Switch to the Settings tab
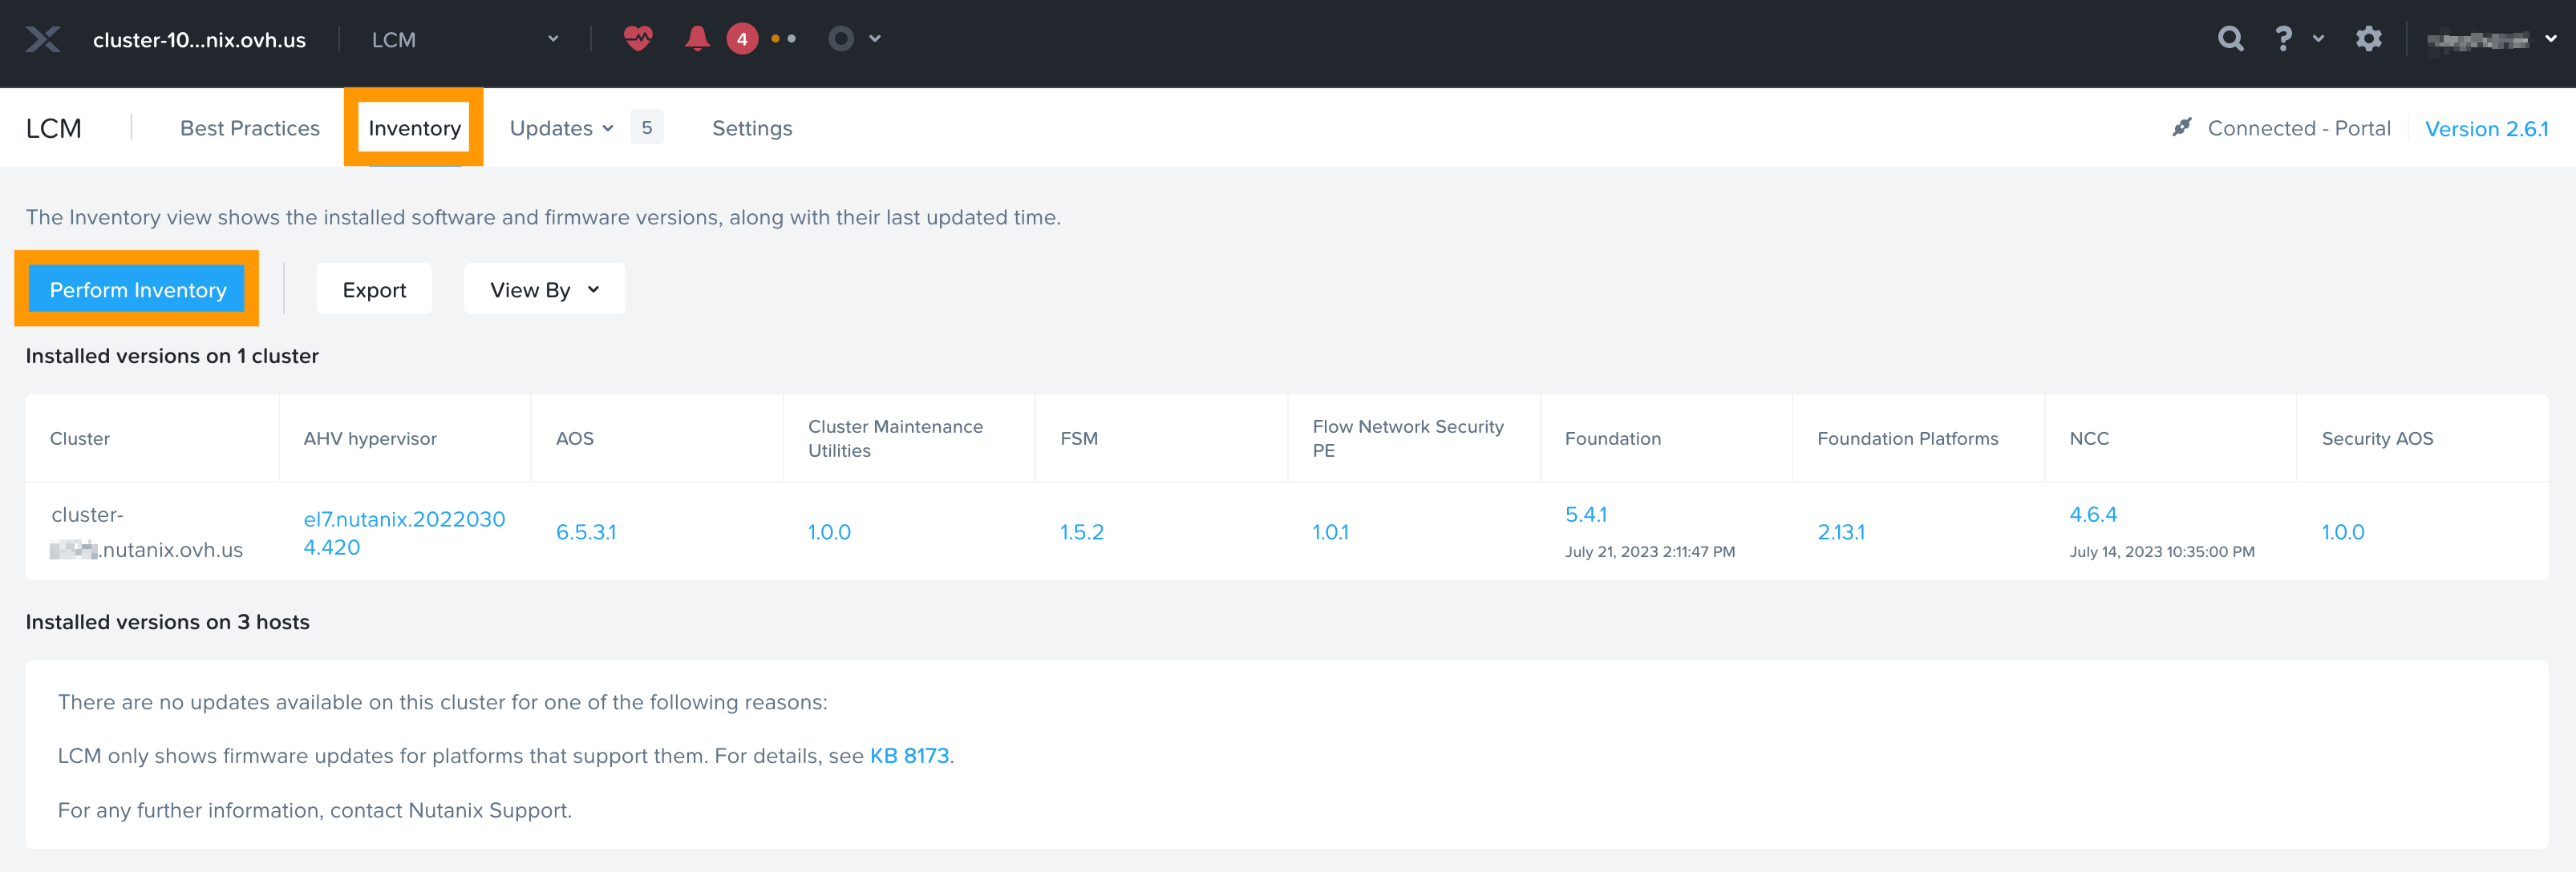Image resolution: width=2576 pixels, height=872 pixels. [752, 128]
